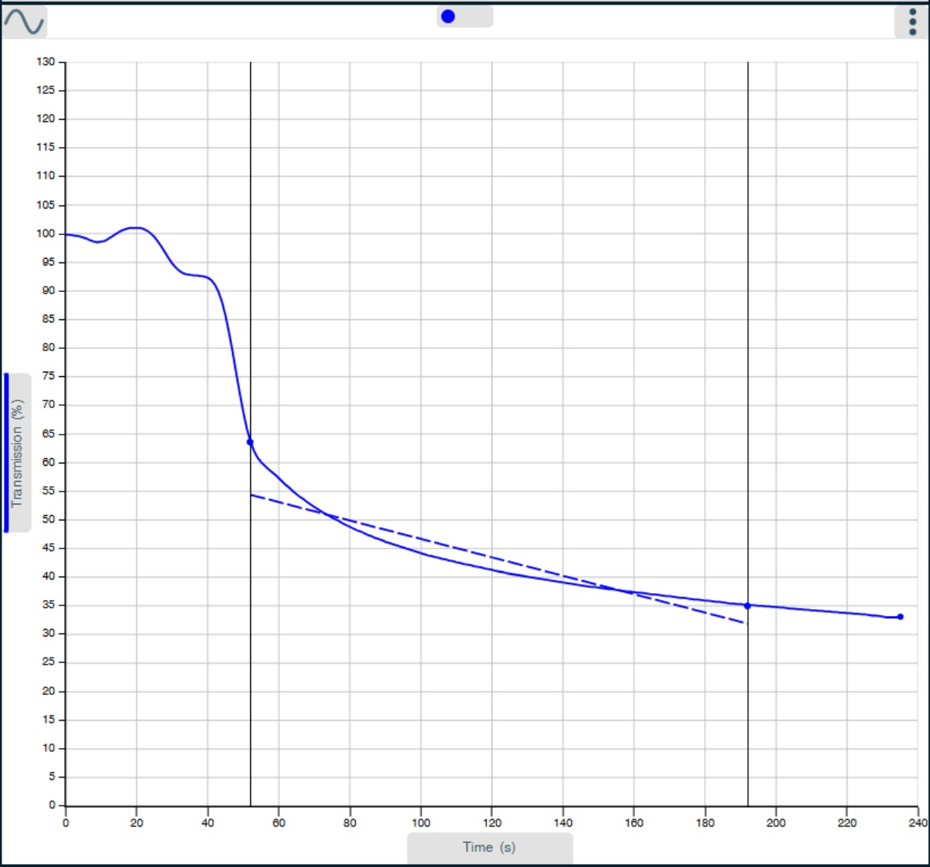The image size is (930, 867).
Task: Click the curve plateau near 40 seconds
Action: 199,276
